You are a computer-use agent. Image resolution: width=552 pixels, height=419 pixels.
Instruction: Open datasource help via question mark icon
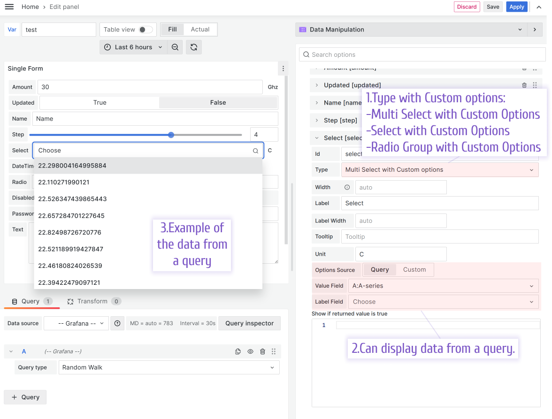pyautogui.click(x=117, y=323)
